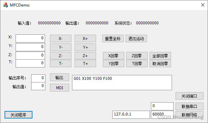This screenshot has height=123, width=208.
Task: Close the MFCDemo window with X button
Action: pyautogui.click(x=203, y=5)
